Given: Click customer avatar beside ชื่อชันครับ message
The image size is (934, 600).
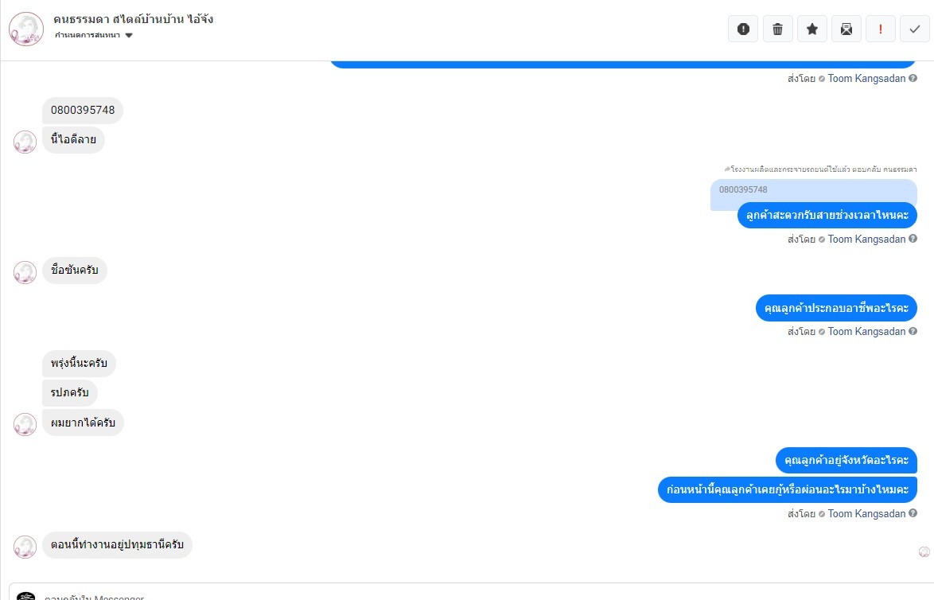Looking at the screenshot, I should [x=25, y=272].
